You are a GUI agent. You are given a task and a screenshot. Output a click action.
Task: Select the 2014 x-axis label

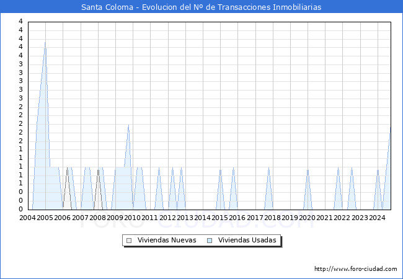[202, 218]
